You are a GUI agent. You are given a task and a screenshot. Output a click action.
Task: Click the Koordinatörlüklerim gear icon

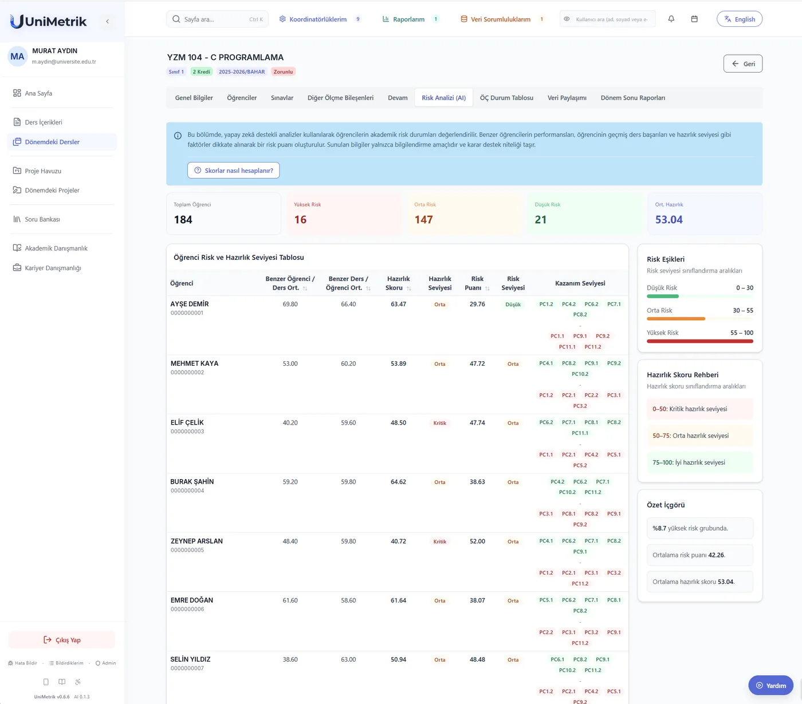point(282,19)
